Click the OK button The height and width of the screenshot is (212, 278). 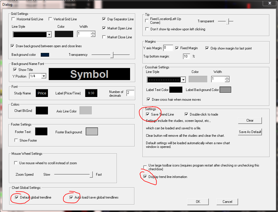[x=198, y=202]
